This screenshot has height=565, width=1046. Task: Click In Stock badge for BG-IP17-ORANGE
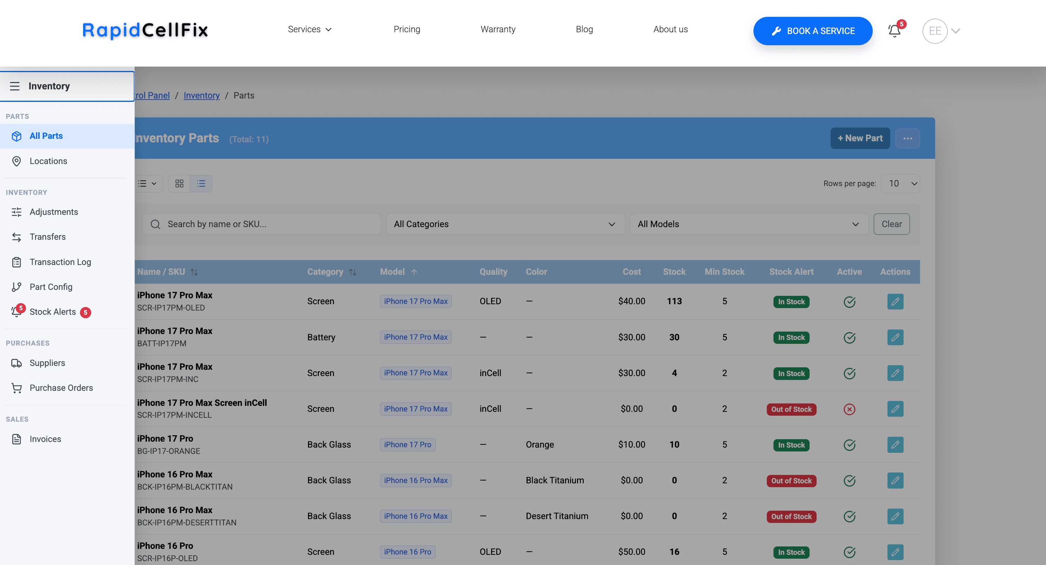click(x=791, y=445)
